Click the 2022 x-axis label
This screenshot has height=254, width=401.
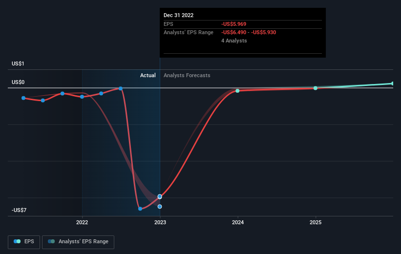point(82,223)
